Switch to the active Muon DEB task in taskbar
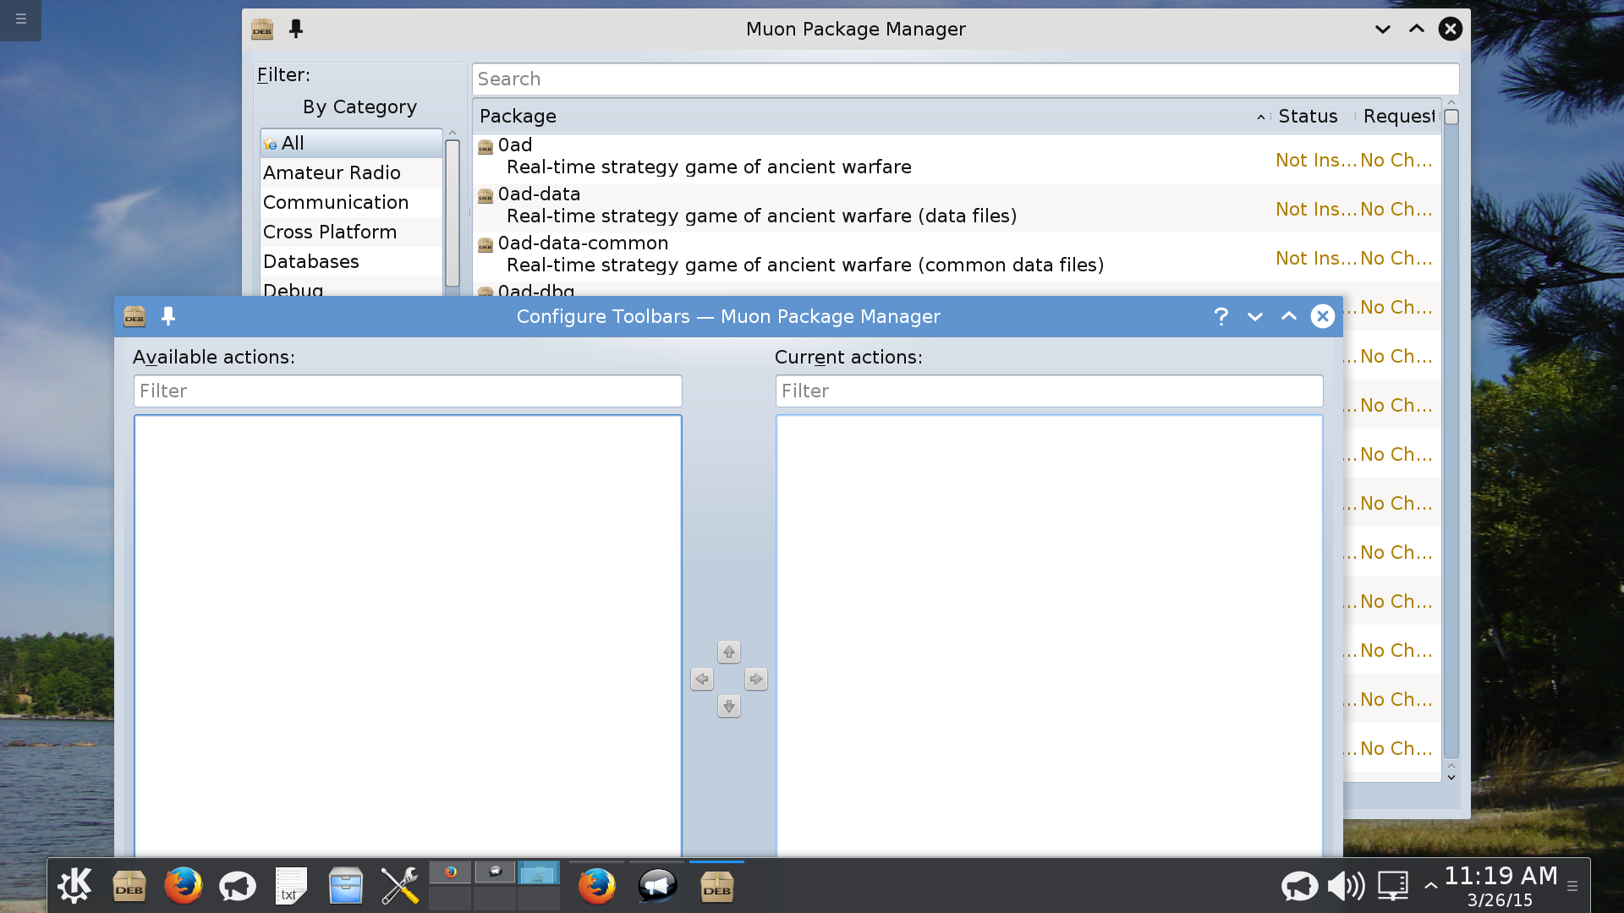This screenshot has height=913, width=1624. [717, 886]
